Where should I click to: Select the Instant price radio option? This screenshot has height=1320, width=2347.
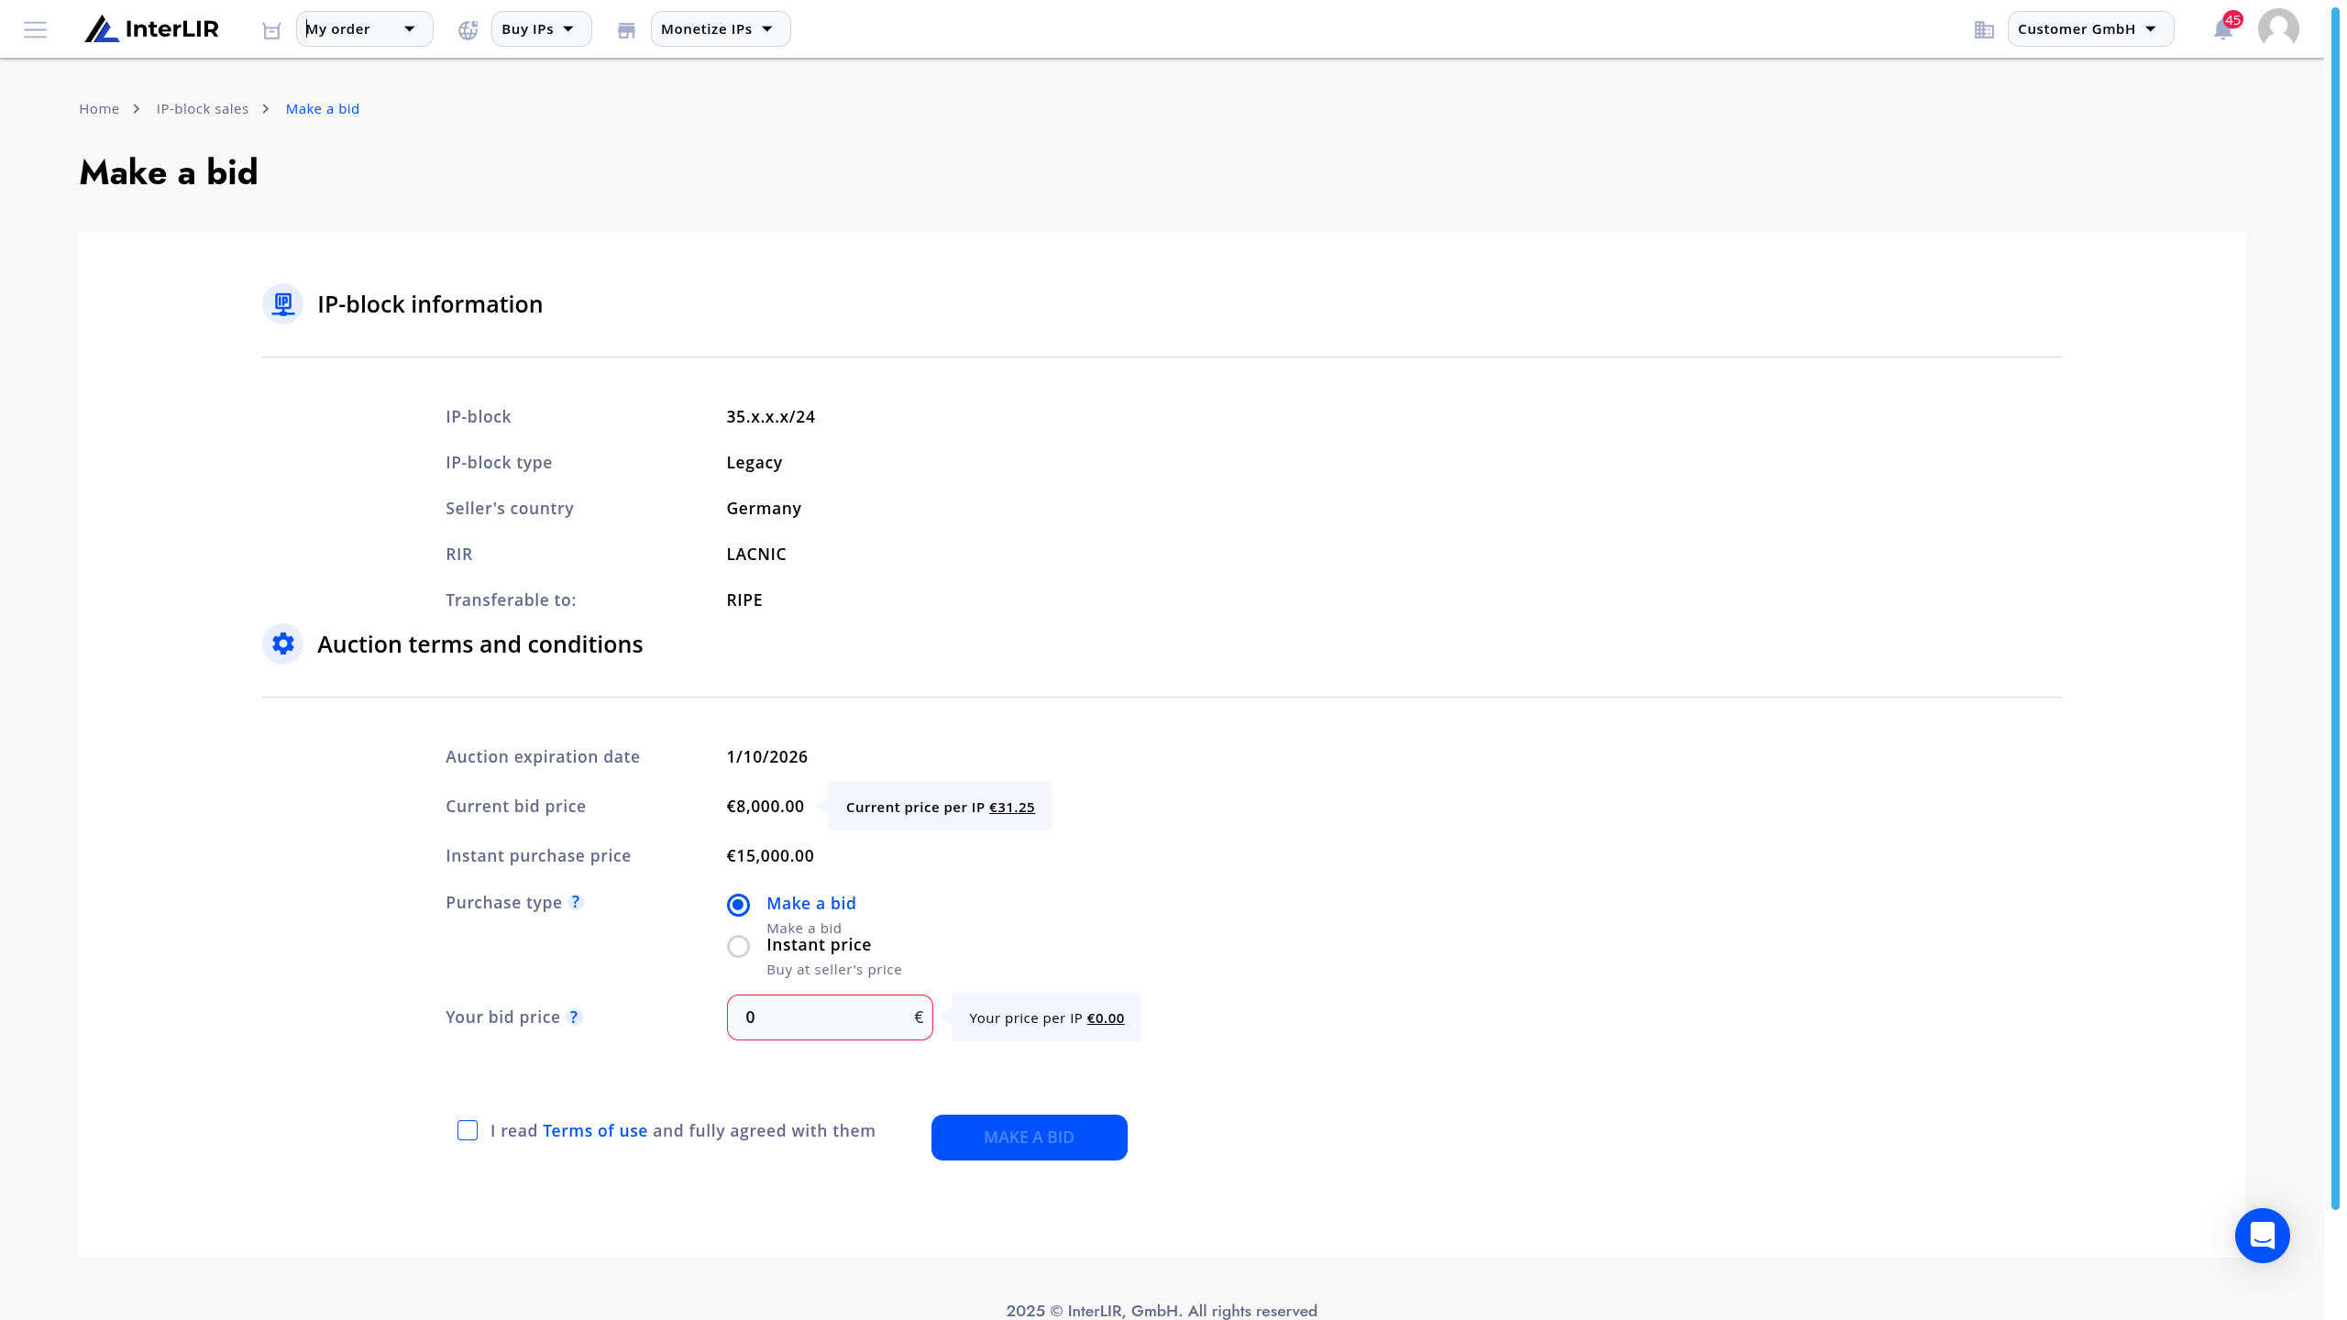click(x=738, y=946)
